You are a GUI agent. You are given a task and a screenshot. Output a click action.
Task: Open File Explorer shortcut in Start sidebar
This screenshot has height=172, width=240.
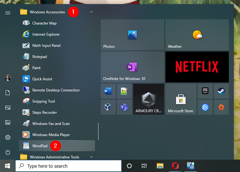pyautogui.click(x=8, y=123)
